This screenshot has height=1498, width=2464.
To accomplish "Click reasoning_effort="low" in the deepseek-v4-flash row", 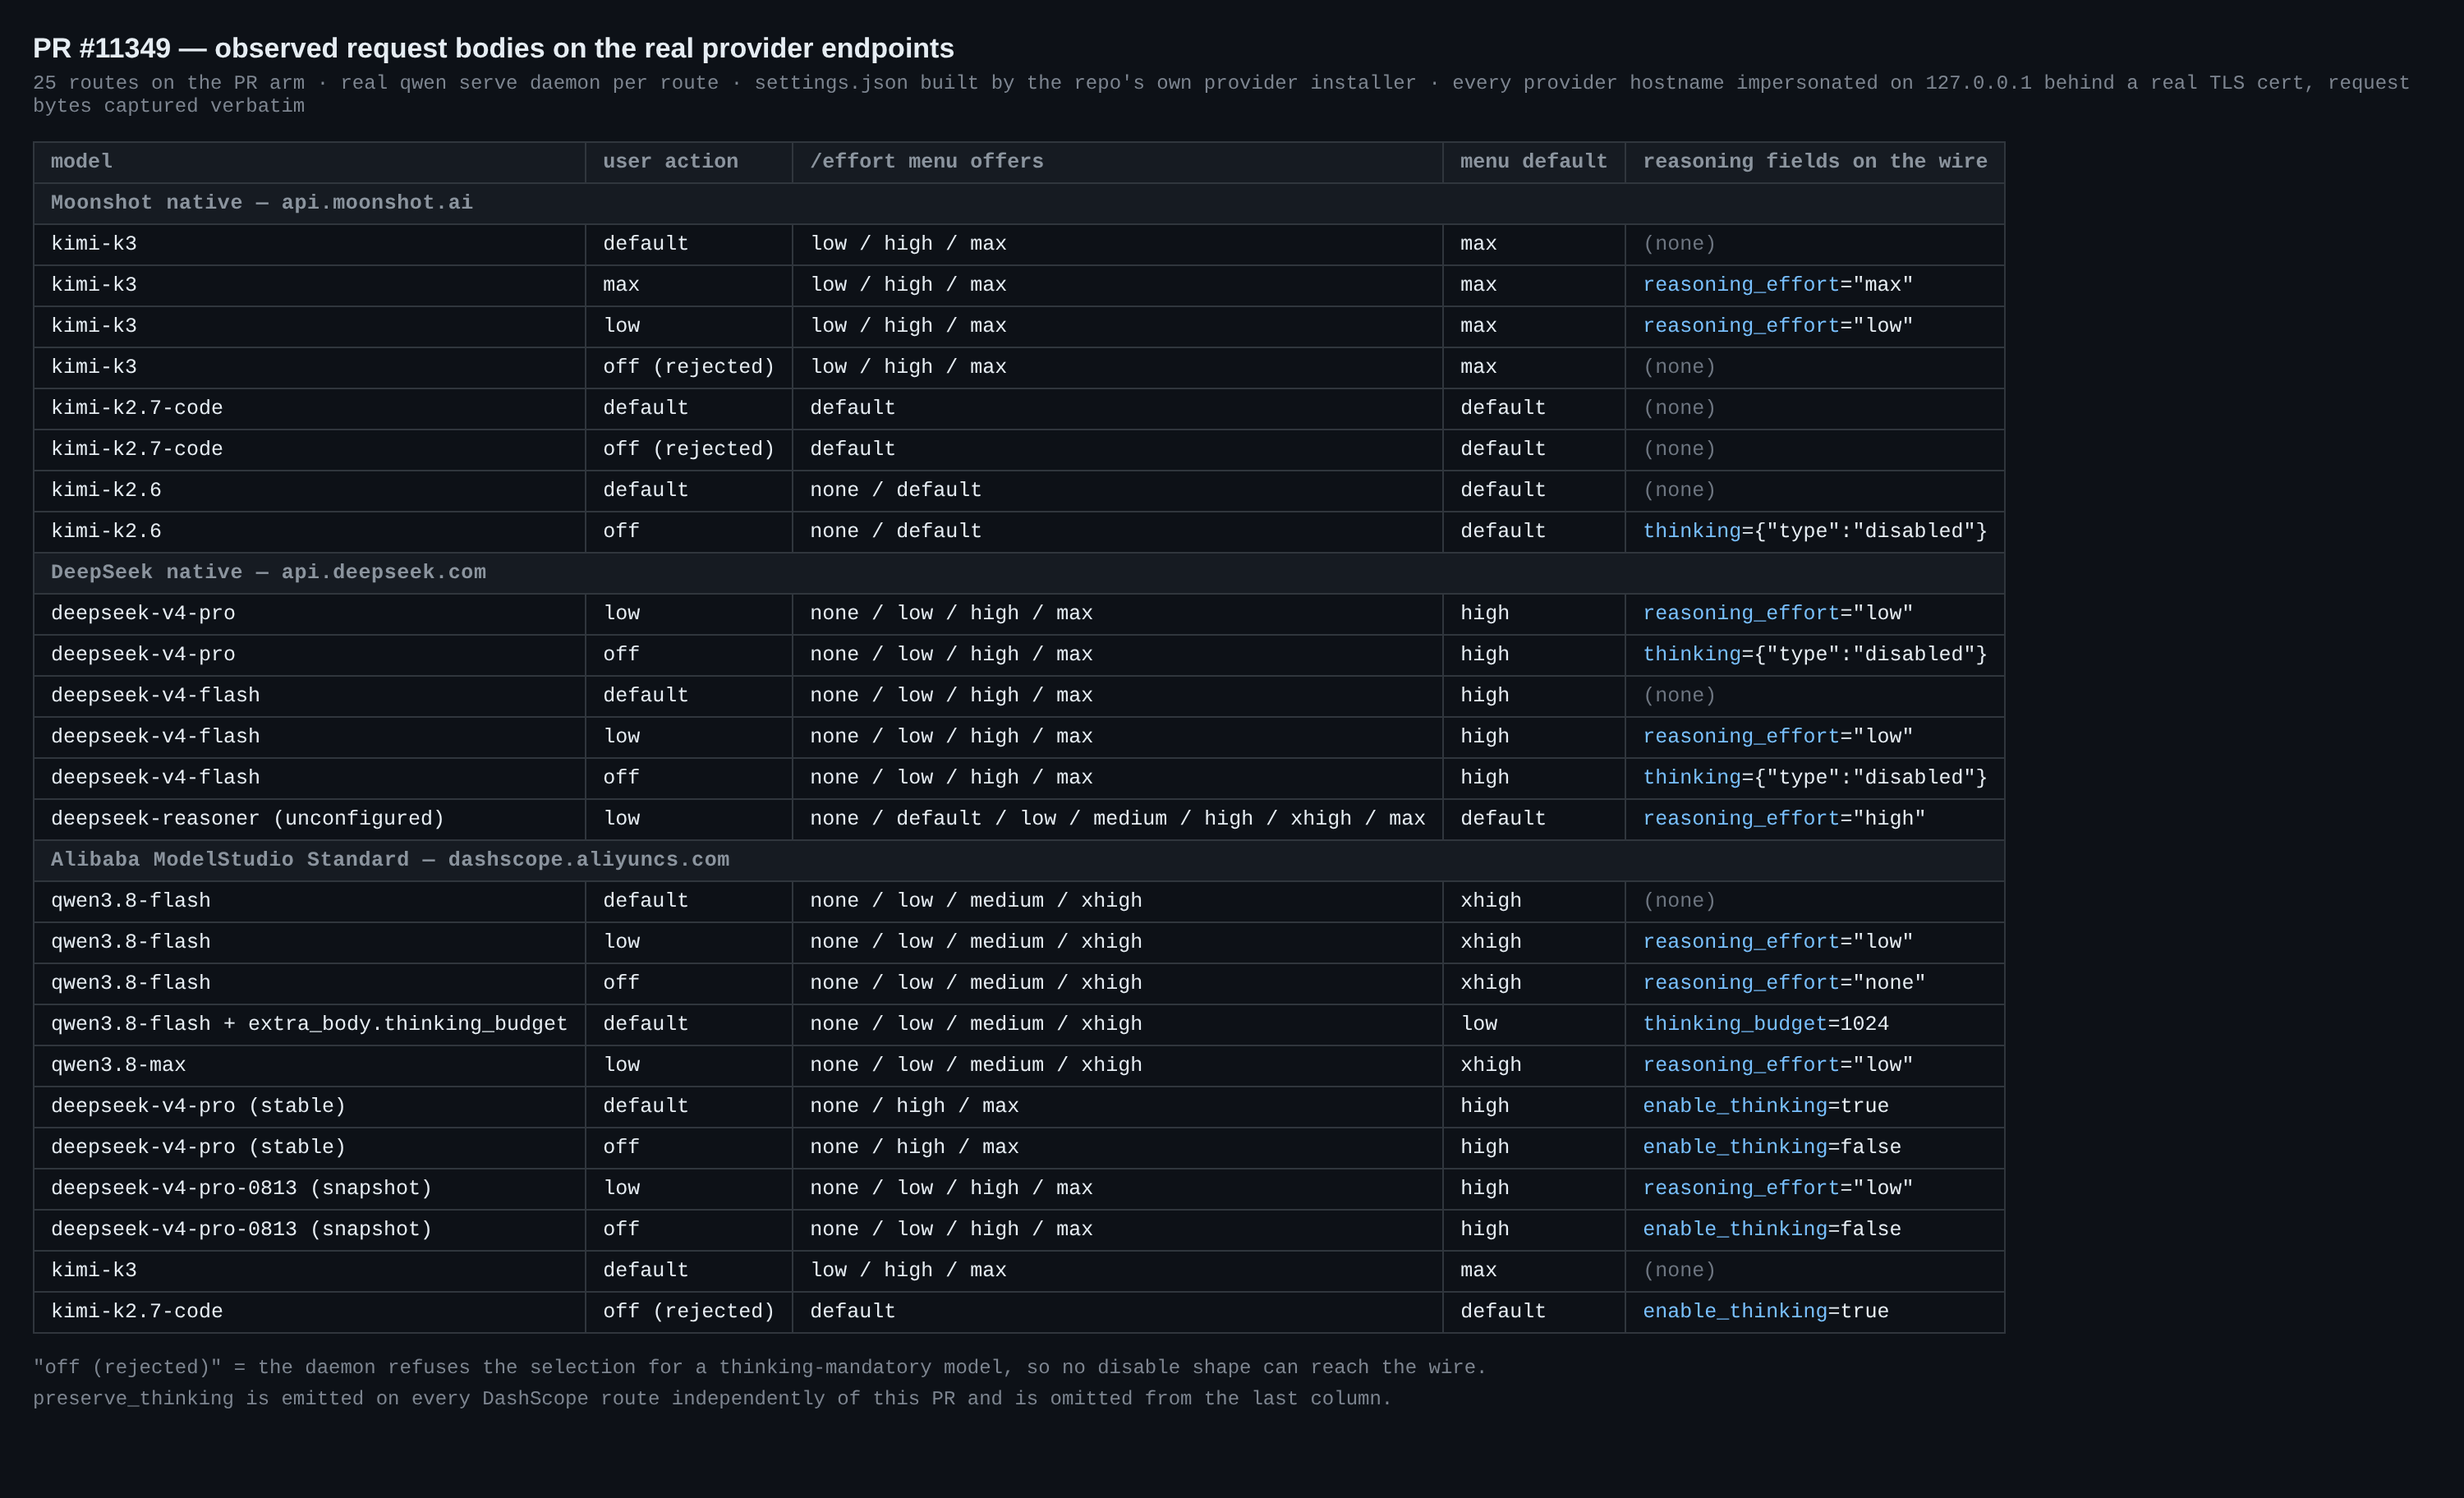I will coord(1777,737).
